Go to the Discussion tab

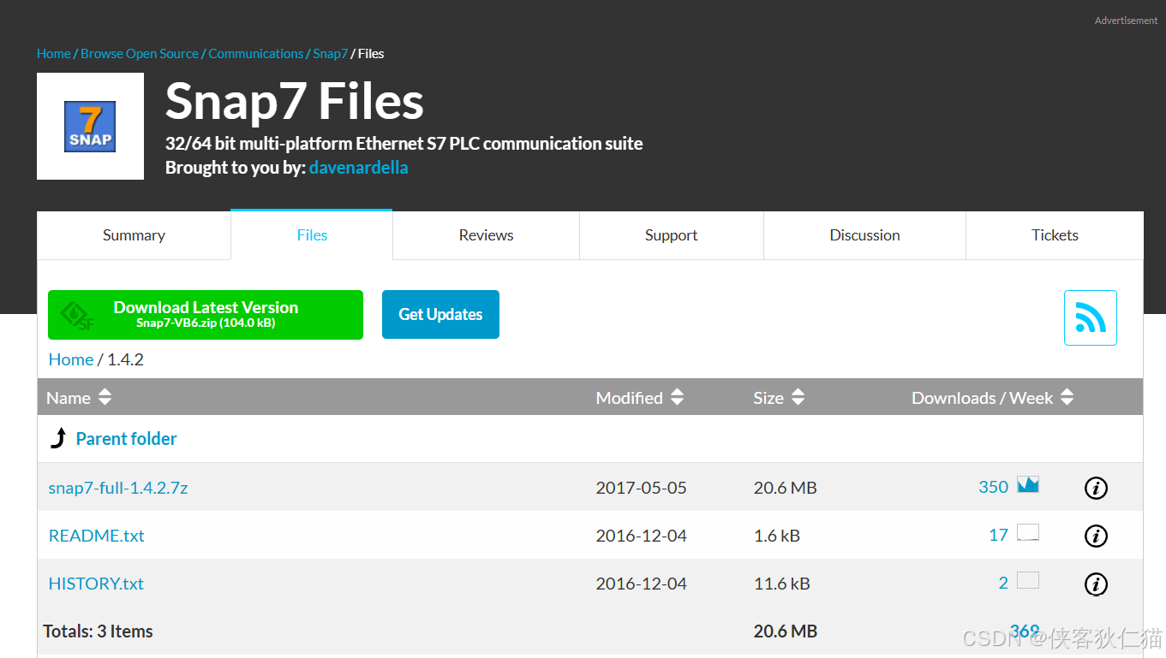pos(864,235)
